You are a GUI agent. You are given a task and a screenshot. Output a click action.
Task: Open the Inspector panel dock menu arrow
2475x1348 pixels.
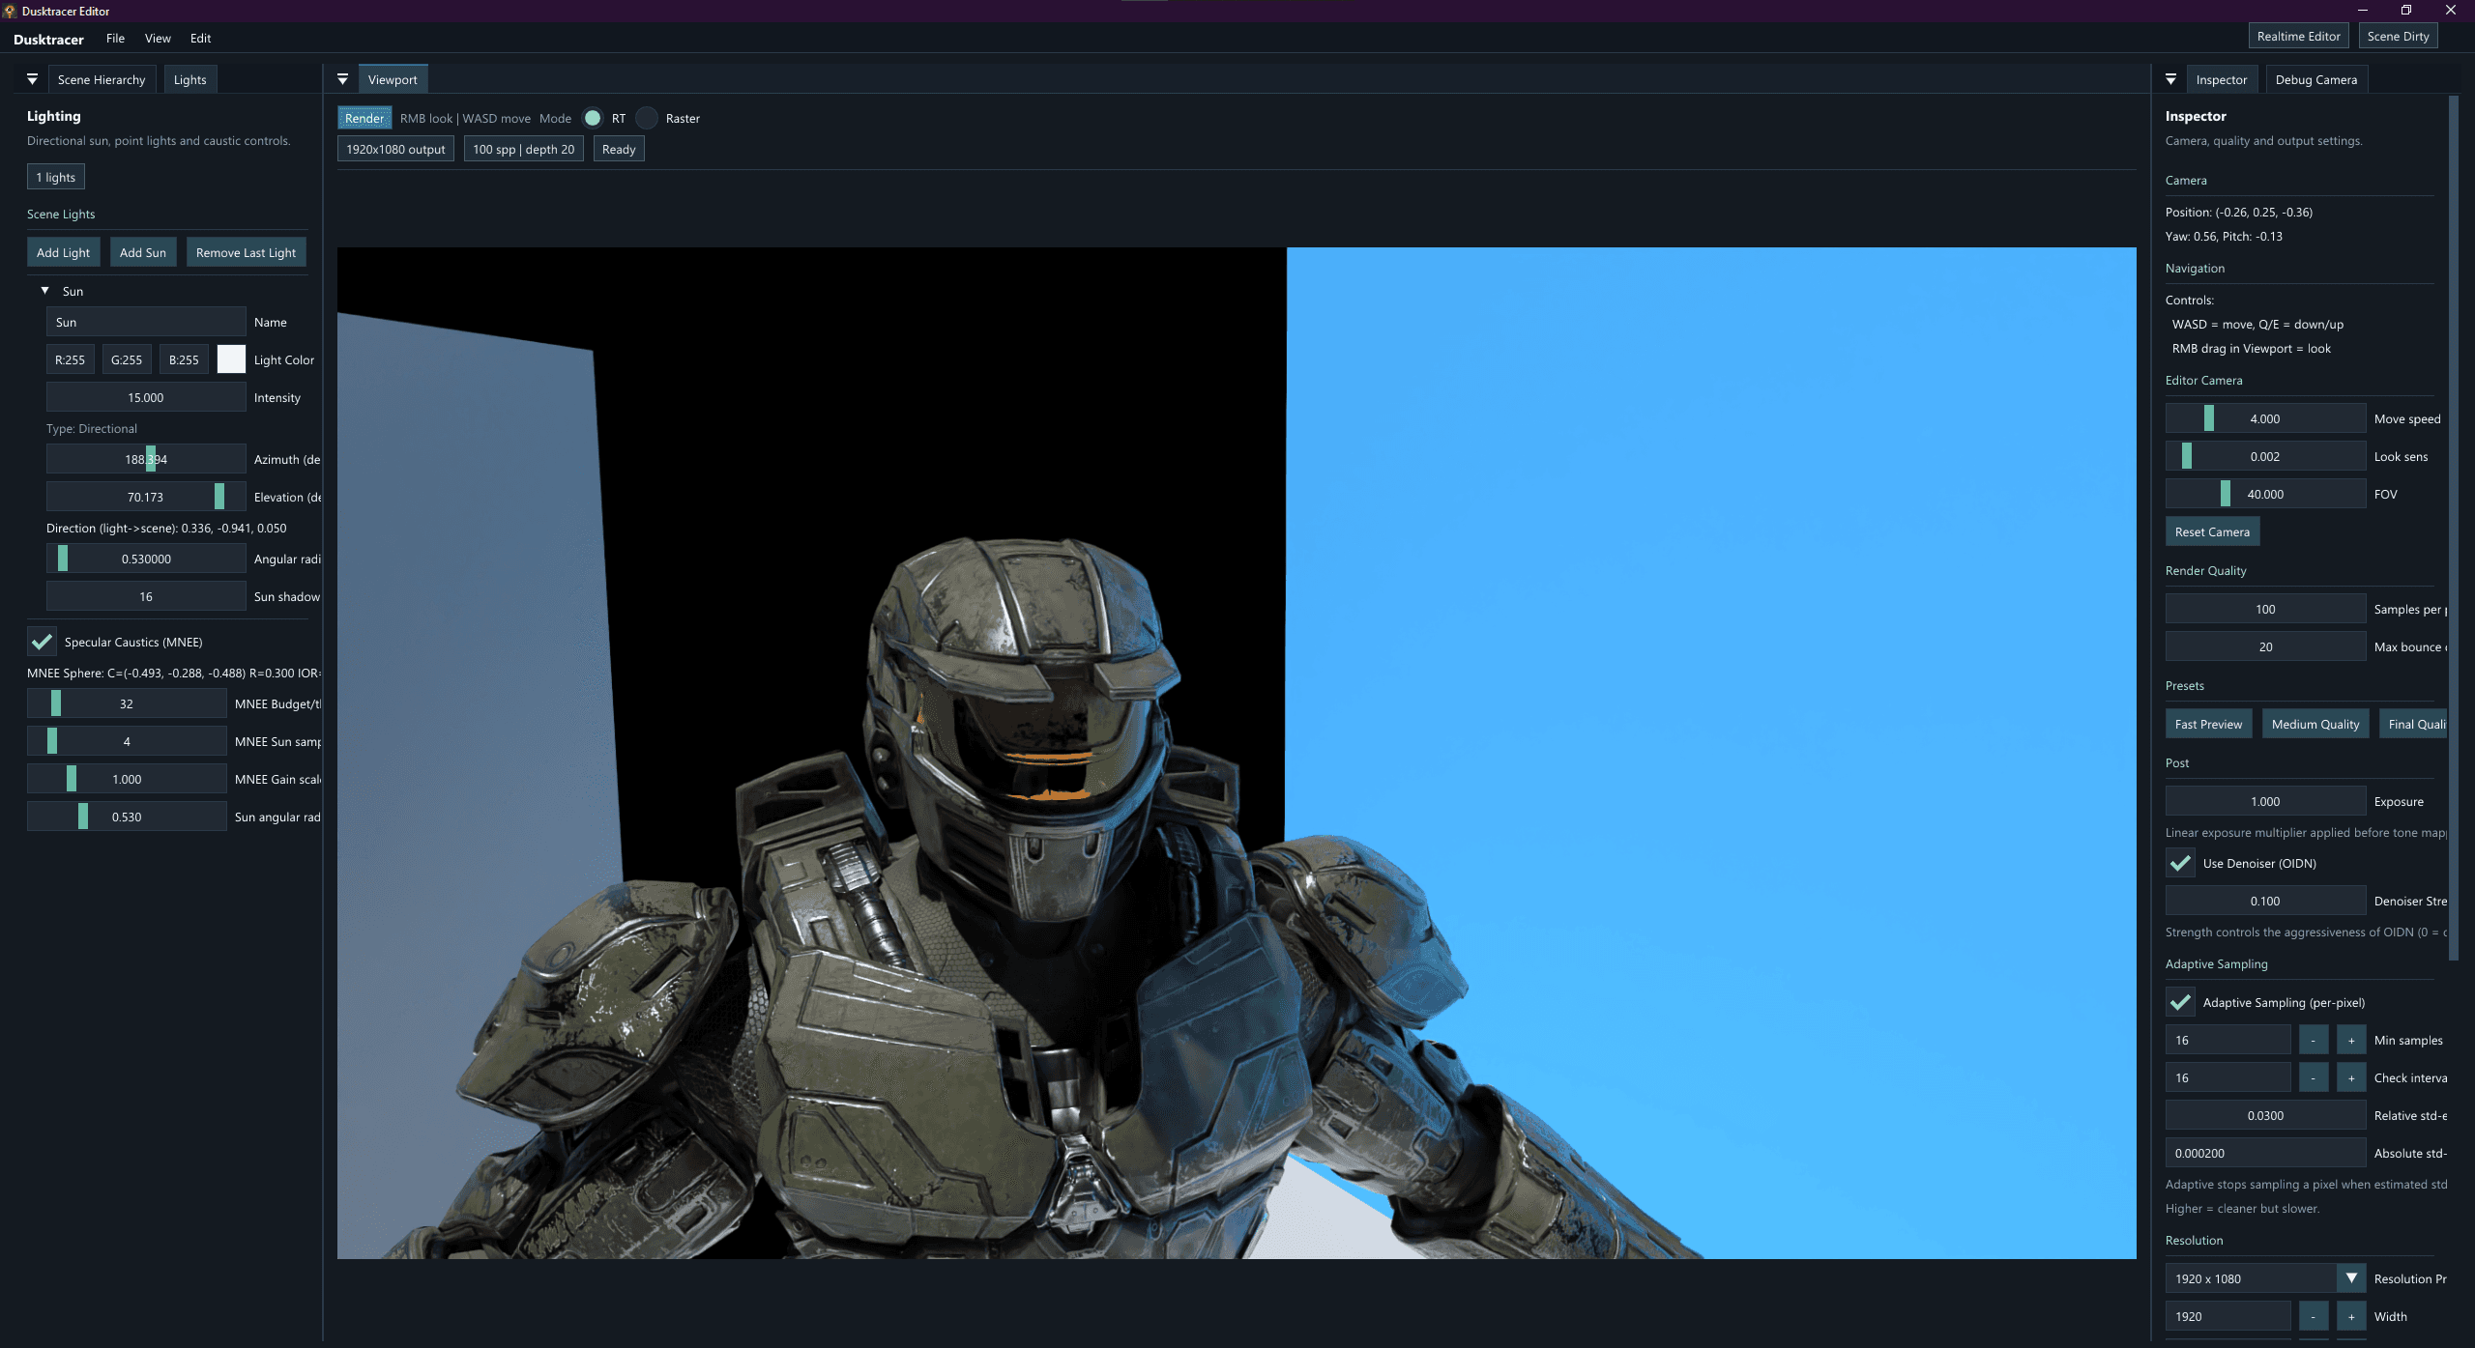[x=2170, y=79]
